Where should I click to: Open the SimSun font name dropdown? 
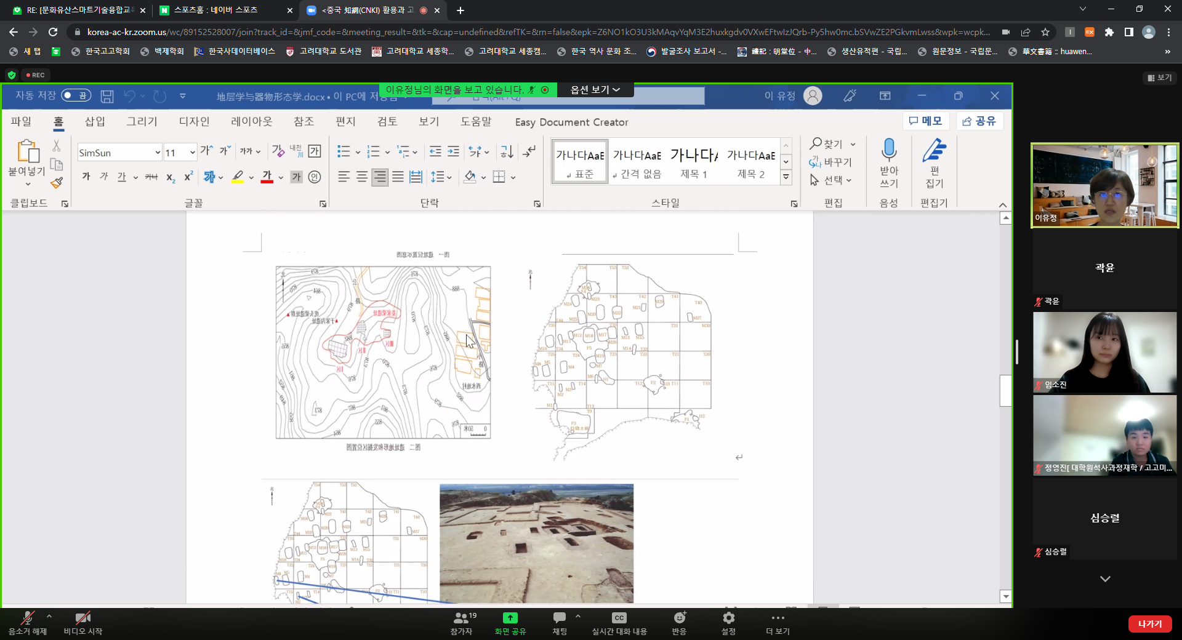[x=158, y=153]
